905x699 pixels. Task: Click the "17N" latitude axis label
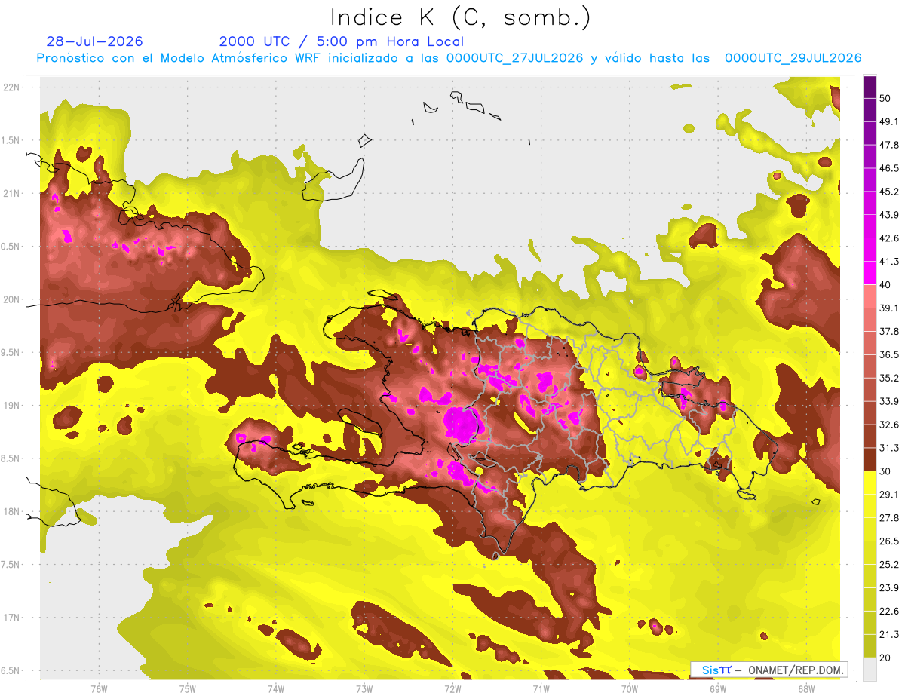12,618
